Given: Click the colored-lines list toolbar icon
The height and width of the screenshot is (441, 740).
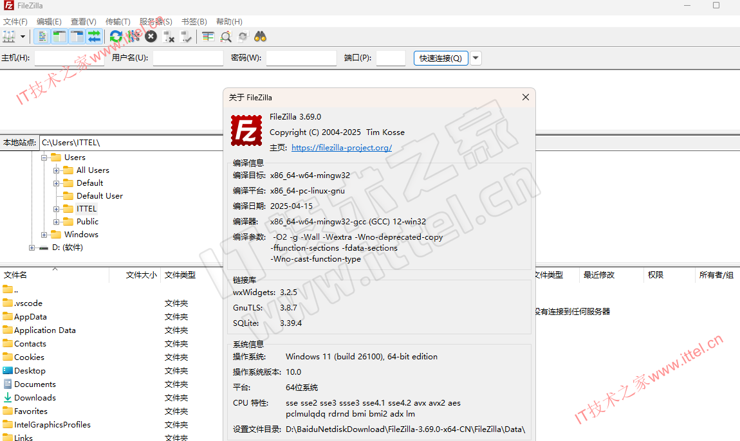Looking at the screenshot, I should (x=208, y=37).
